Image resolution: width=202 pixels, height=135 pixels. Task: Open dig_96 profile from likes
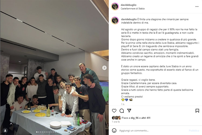[x=135, y=118]
